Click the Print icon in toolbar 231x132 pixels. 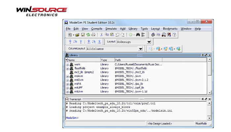(93, 35)
